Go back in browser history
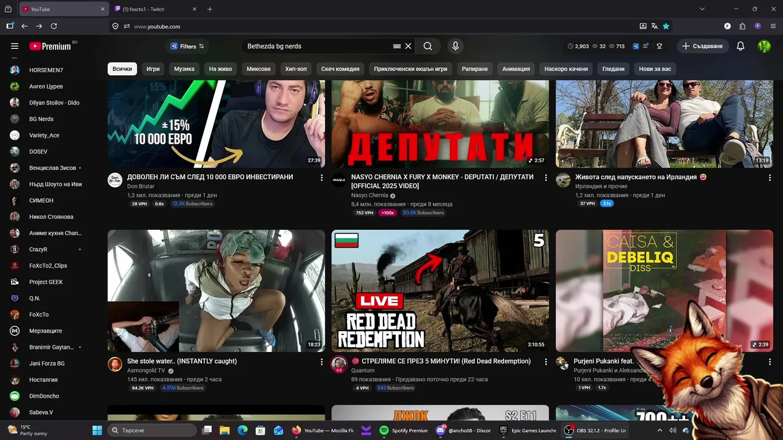 24,26
